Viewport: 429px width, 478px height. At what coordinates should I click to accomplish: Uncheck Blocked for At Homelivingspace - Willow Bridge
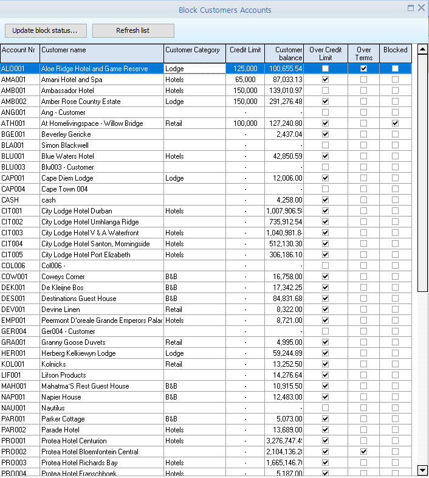click(x=395, y=123)
